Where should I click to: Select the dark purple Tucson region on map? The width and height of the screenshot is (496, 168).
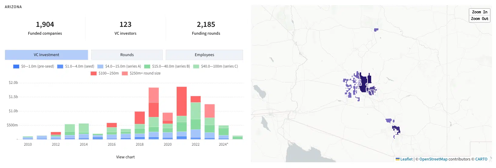[396, 130]
